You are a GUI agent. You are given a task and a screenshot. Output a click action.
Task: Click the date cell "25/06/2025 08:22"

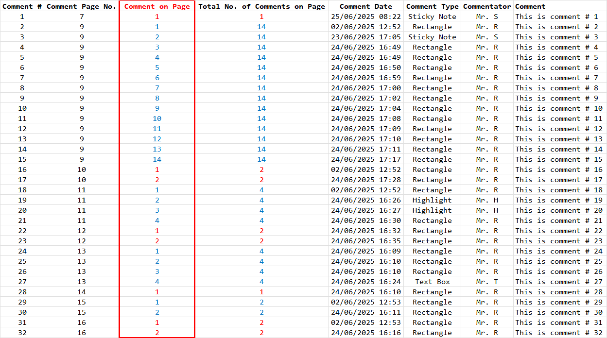(366, 17)
